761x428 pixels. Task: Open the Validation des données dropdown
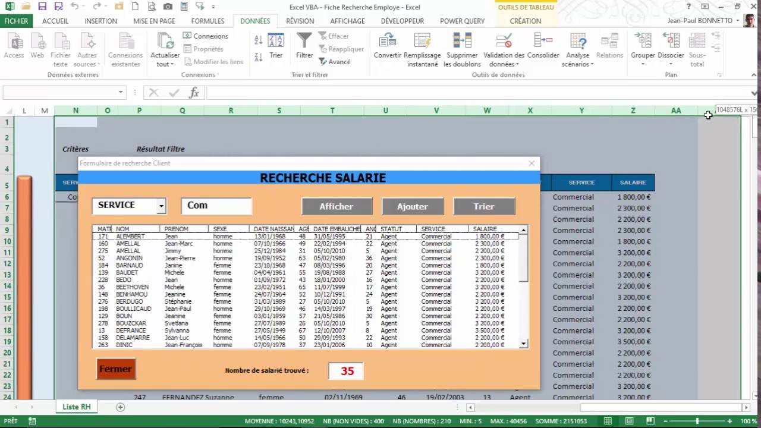[504, 64]
